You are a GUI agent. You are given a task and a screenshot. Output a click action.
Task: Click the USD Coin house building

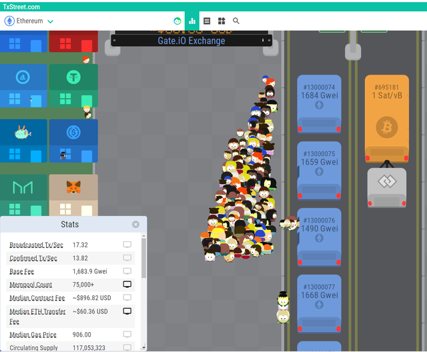coord(73,141)
